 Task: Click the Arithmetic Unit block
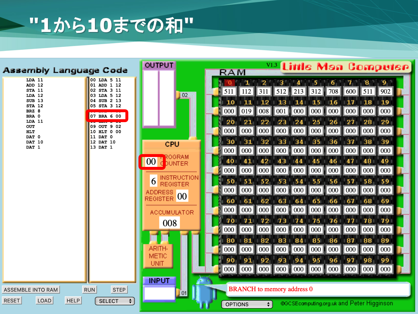[158, 256]
